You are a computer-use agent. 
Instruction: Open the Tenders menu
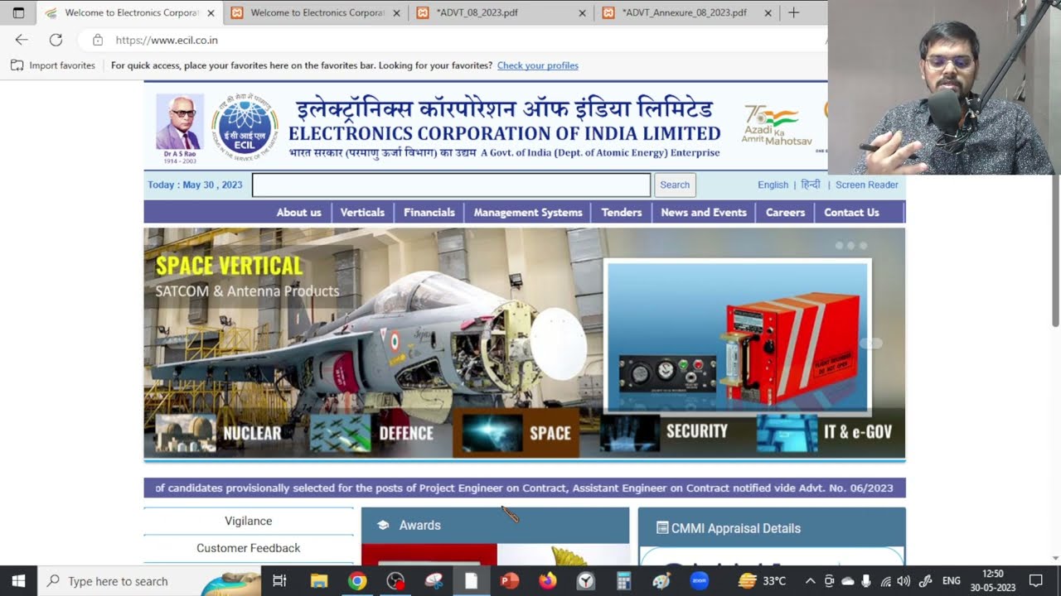point(622,212)
